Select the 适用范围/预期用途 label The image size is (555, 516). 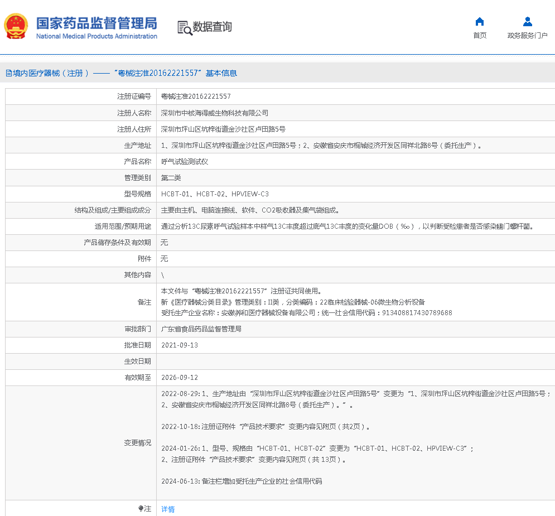123,226
